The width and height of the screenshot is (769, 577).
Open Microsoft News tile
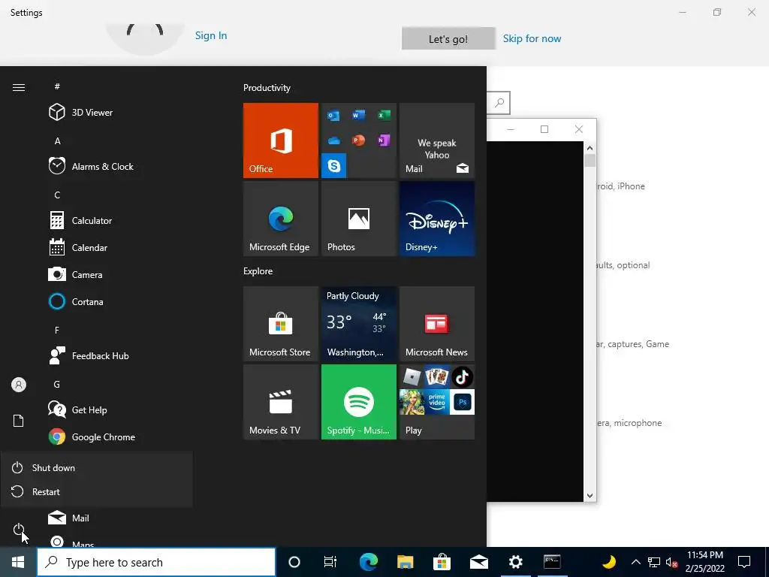pos(437,324)
